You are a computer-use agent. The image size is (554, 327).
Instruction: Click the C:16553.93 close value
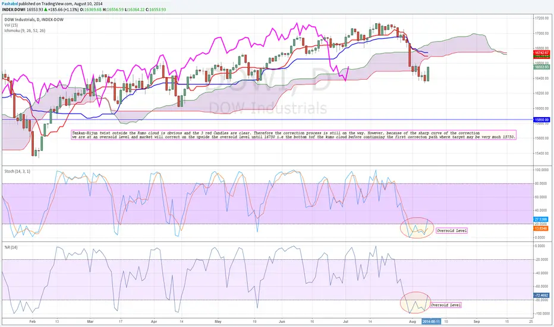pos(156,10)
